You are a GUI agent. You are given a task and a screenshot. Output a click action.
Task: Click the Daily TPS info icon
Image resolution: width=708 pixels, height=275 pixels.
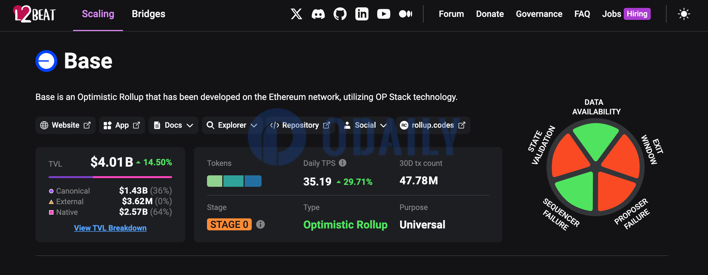(x=343, y=163)
